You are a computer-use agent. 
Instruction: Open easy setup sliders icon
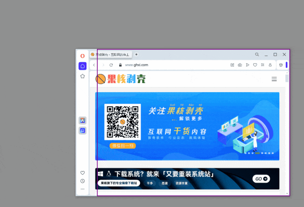click(x=263, y=65)
